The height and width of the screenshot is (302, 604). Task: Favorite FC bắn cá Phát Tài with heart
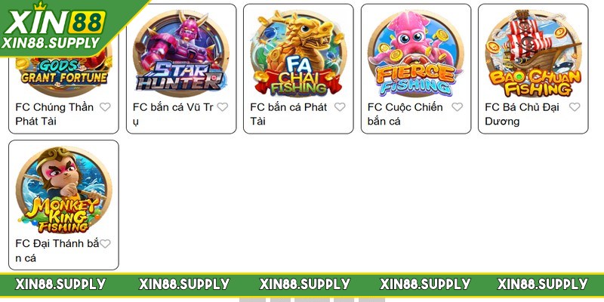point(340,106)
